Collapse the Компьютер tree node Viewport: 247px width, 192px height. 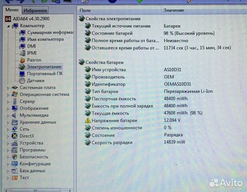(x=8, y=26)
